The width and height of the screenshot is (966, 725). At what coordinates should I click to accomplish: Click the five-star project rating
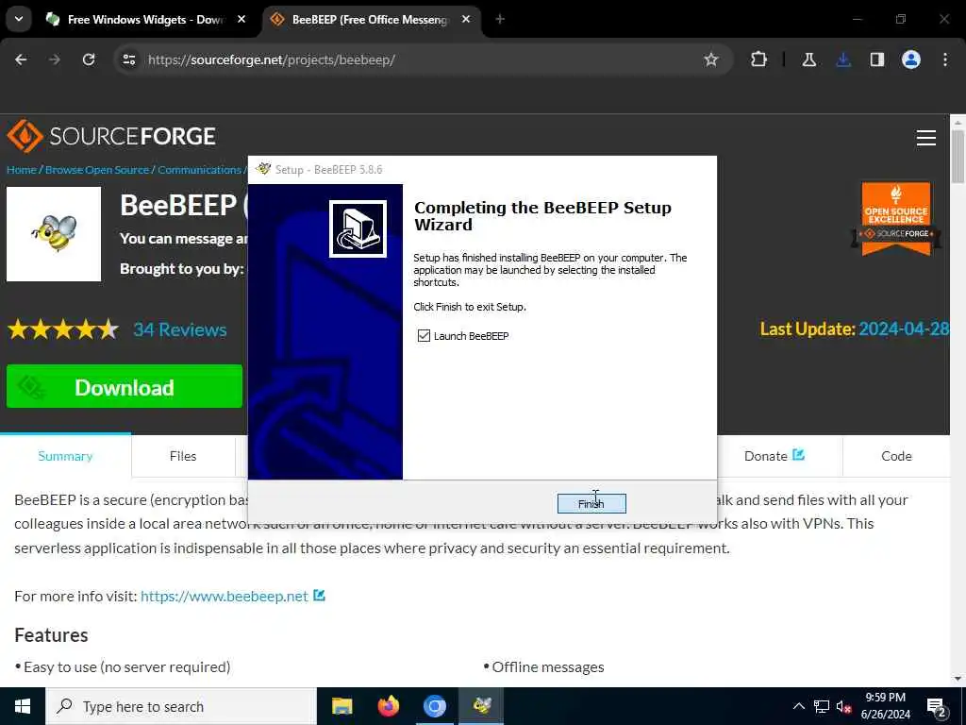(x=63, y=329)
